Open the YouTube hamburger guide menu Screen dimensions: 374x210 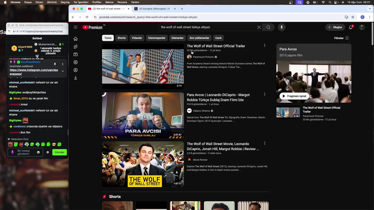pyautogui.click(x=76, y=27)
